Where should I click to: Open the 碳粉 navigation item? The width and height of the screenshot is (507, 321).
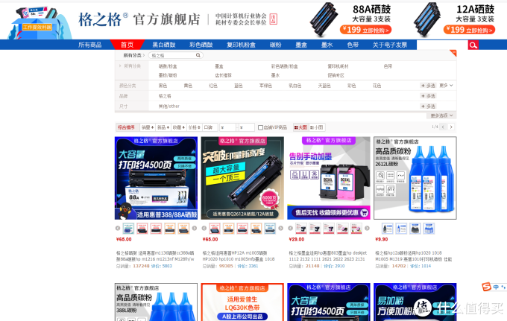(275, 45)
